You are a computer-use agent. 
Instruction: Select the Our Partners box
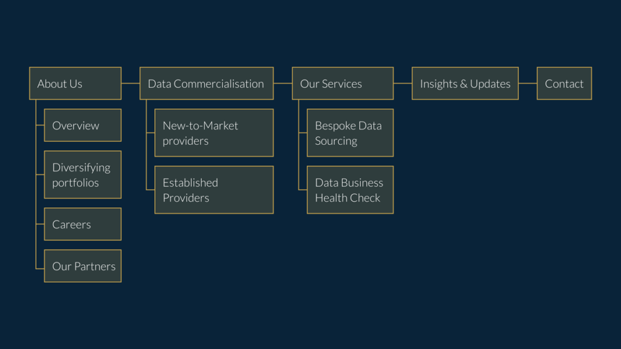[x=82, y=266]
